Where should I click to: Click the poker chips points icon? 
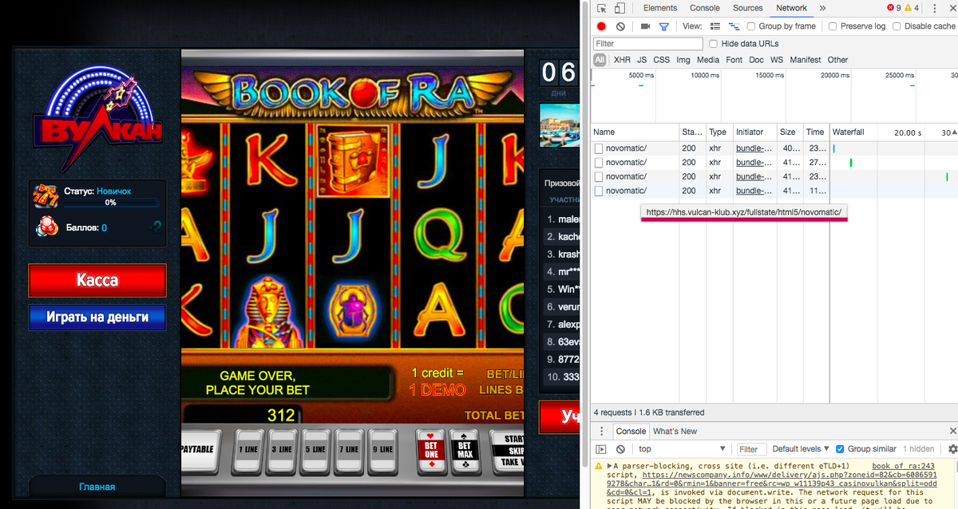(46, 227)
